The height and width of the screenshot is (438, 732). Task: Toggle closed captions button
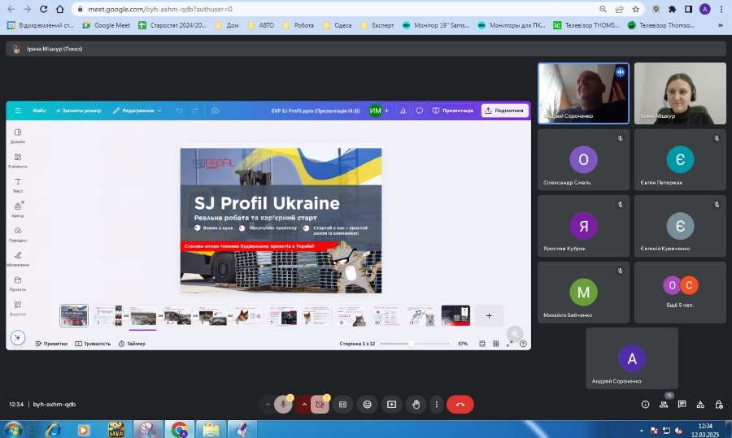(343, 404)
